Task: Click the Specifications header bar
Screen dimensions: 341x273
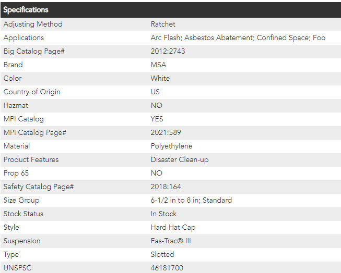Action: (x=170, y=10)
